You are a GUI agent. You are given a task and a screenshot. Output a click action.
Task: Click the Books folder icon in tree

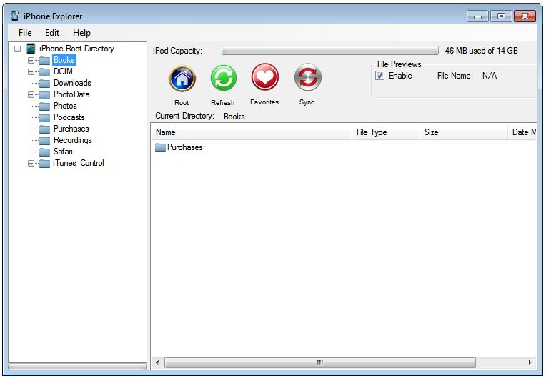click(44, 61)
